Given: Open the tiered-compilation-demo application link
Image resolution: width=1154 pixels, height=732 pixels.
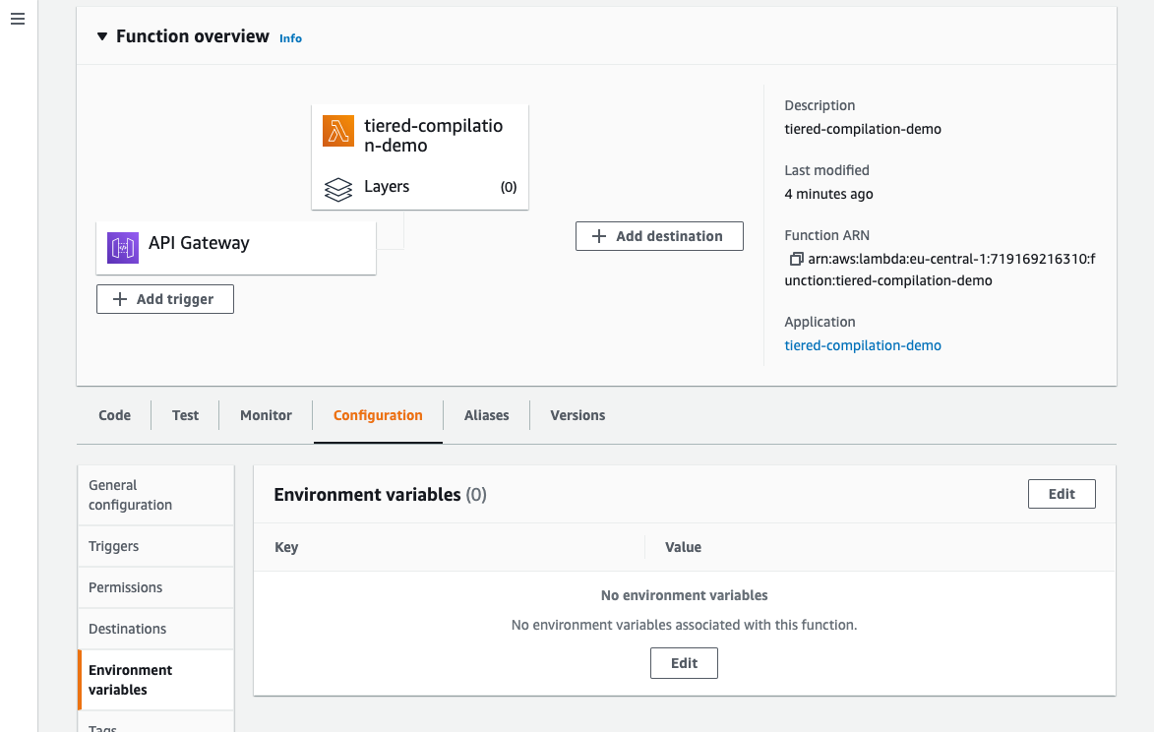Looking at the screenshot, I should (x=863, y=345).
